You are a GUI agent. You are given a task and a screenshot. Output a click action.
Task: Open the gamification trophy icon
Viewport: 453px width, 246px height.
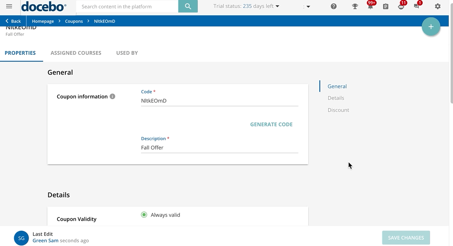355,7
